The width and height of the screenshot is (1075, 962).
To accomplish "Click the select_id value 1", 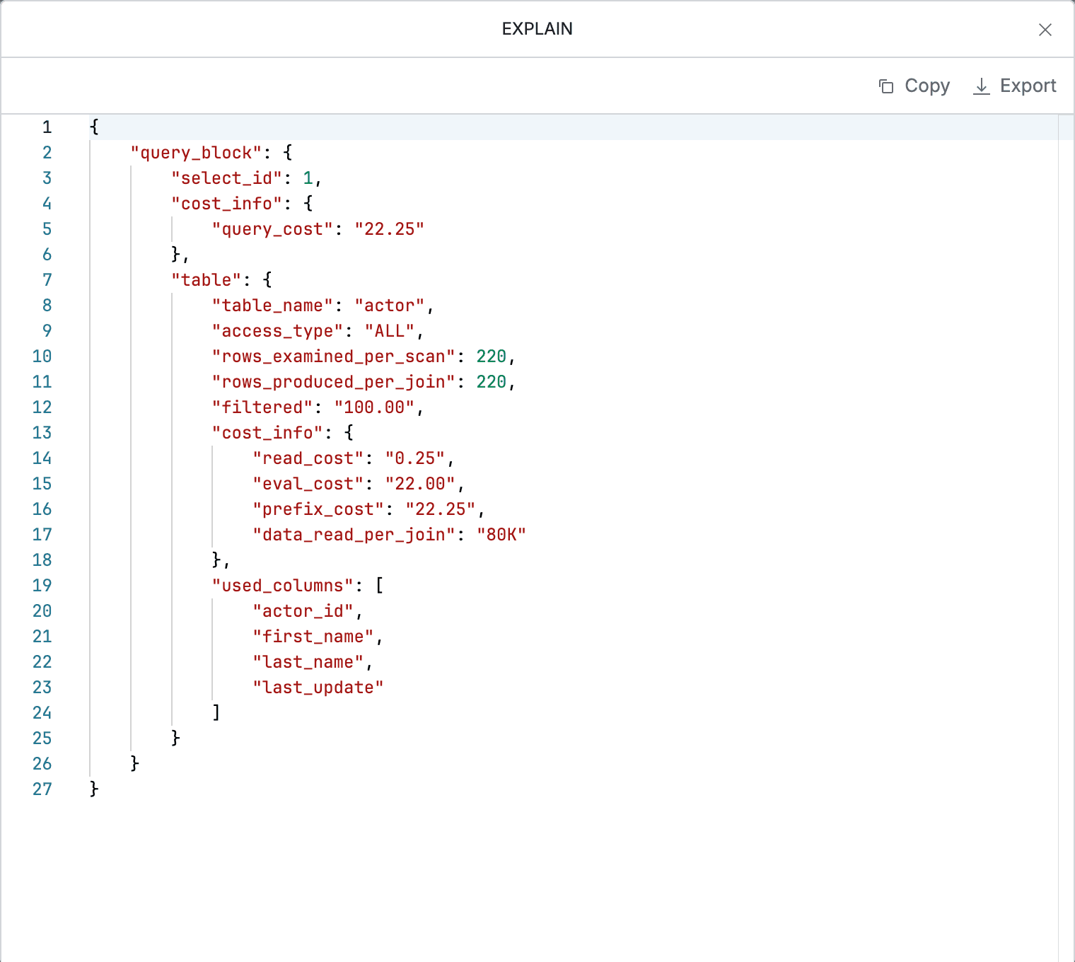I will 308,178.
